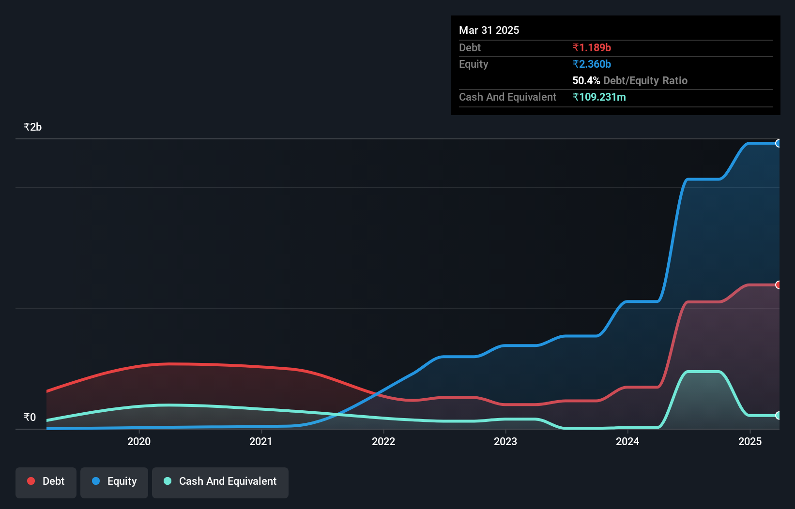This screenshot has height=509, width=795.
Task: Click the ₹2b y-axis label
Action: click(32, 127)
